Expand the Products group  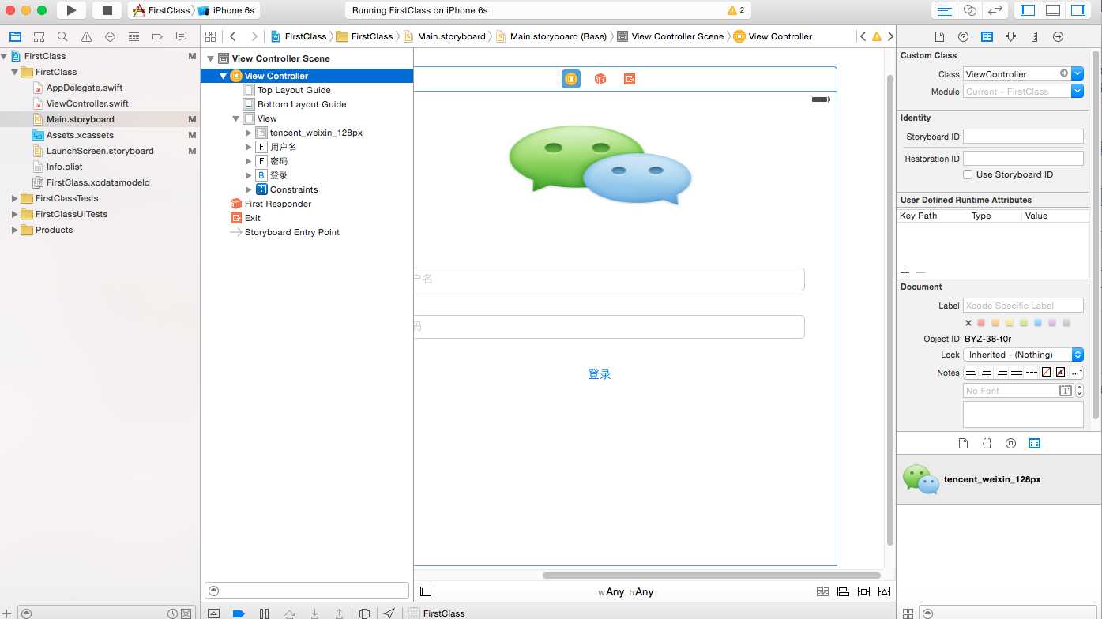tap(14, 230)
